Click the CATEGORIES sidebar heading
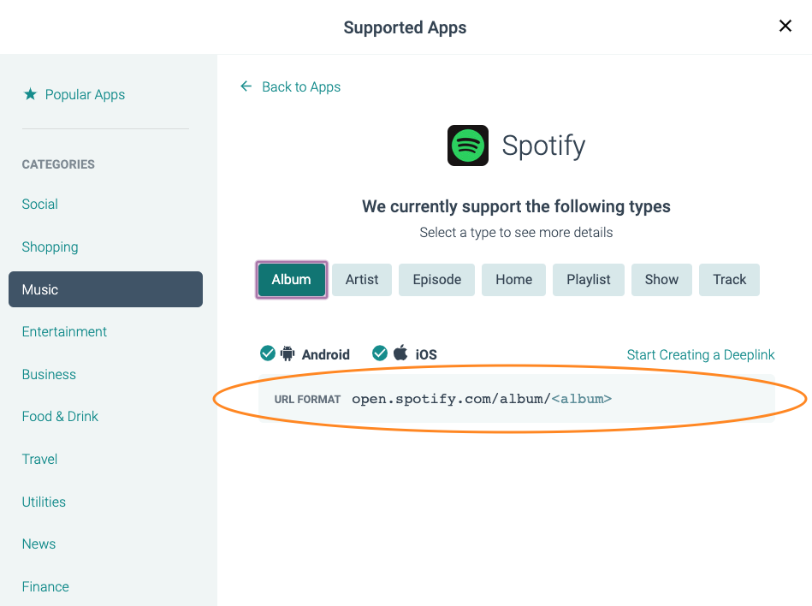The width and height of the screenshot is (812, 606). point(58,164)
